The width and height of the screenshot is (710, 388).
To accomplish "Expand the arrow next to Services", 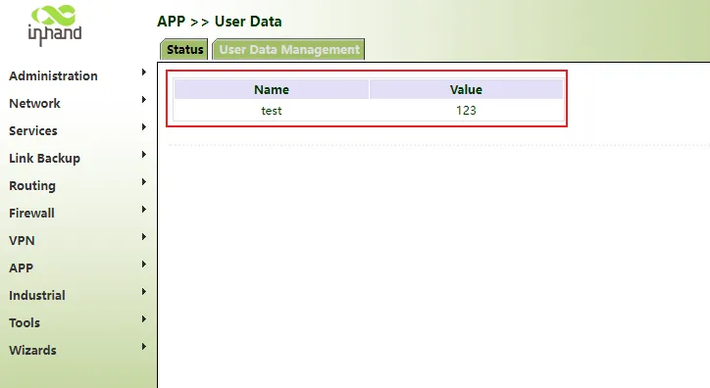I will coord(144,127).
